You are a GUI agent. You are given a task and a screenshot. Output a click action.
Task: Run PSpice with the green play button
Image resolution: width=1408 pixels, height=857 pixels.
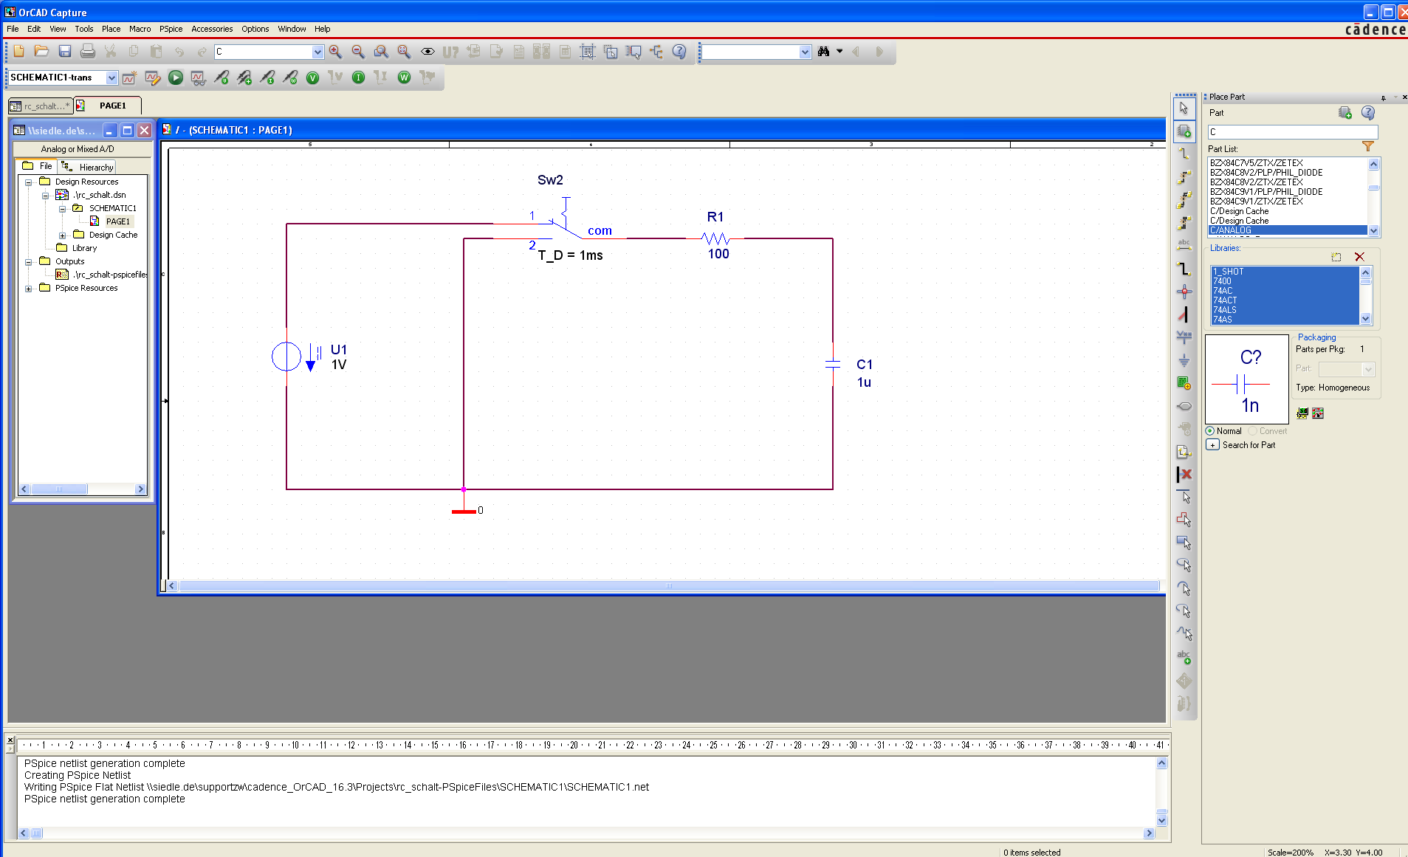point(176,78)
